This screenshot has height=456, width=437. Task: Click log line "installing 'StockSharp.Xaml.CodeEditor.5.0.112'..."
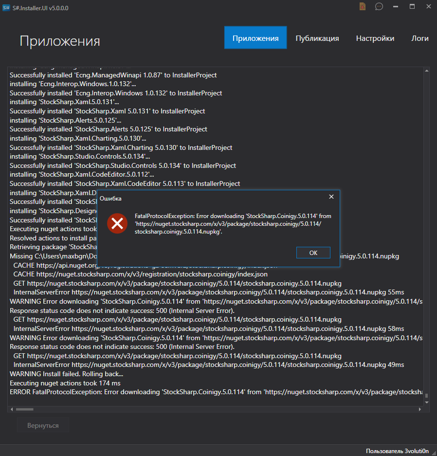point(82,175)
